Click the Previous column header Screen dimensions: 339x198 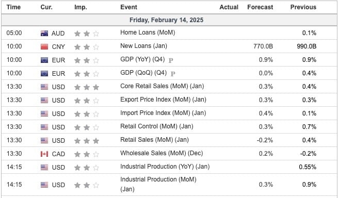(303, 7)
